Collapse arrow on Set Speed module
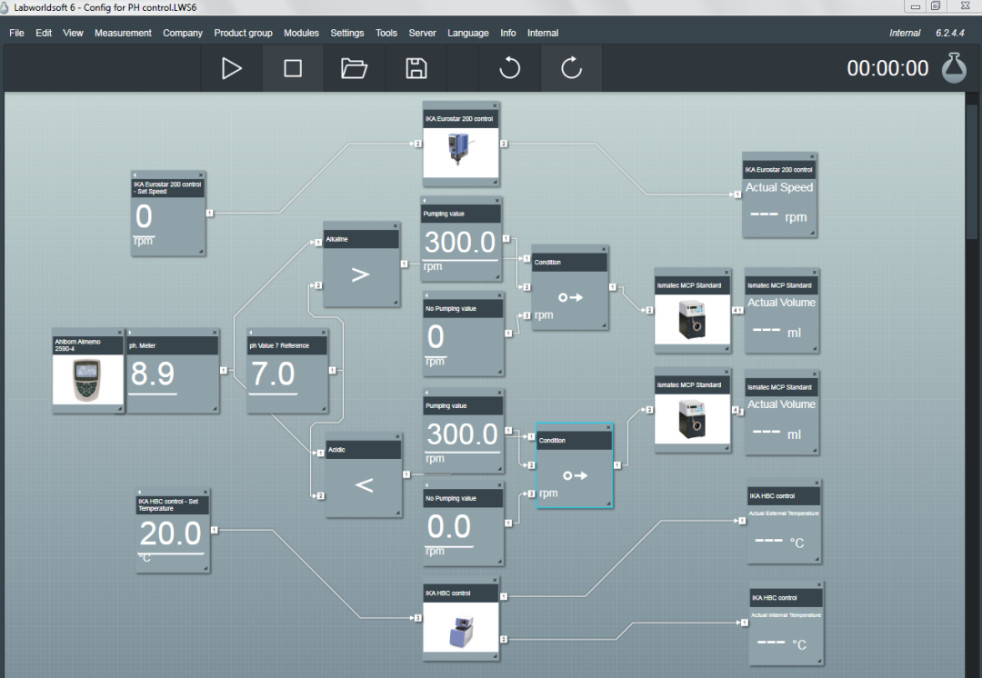982x678 pixels. click(135, 175)
